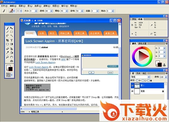Select the Magic Wand tool

[x=11, y=36]
